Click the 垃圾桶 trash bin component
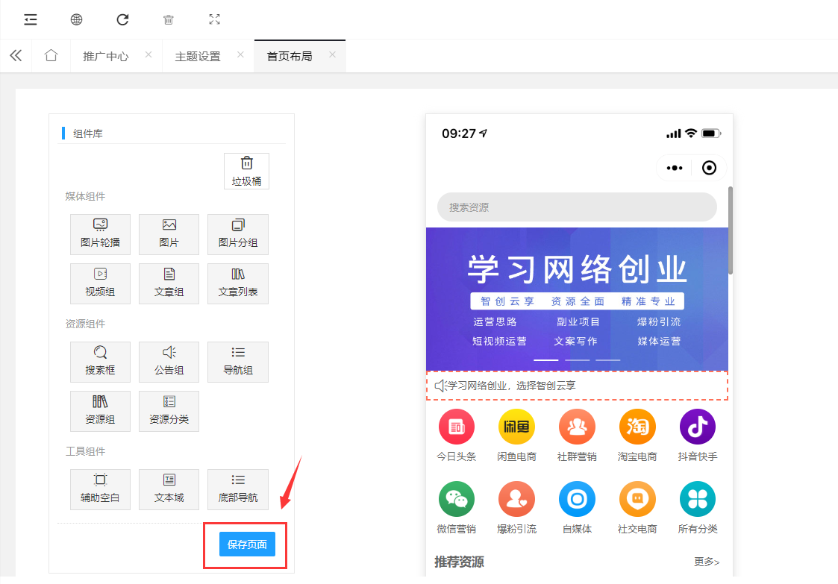Image resolution: width=838 pixels, height=584 pixels. pos(246,171)
